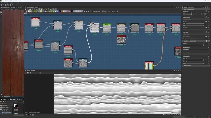Viewport: 211px width, 118px height.
Task: Pin the Properties panel
Action: (x=204, y=7)
